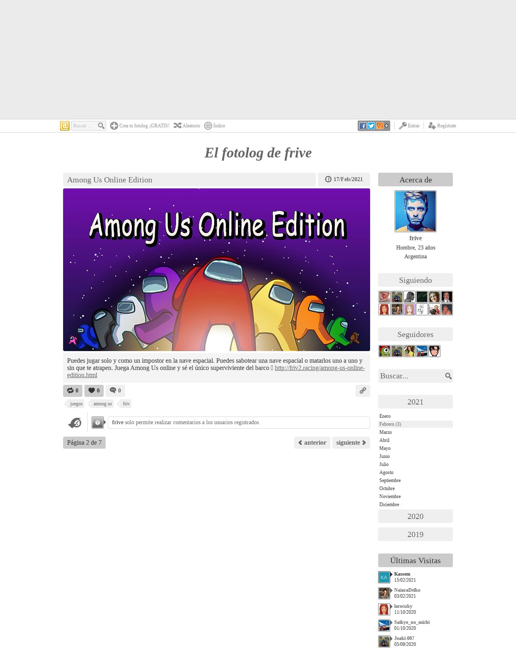Click 'El fotolog de frive' title

(258, 153)
